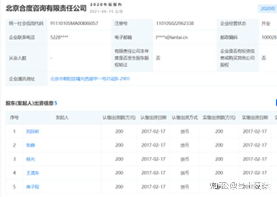Click business status value 开业
This screenshot has width=277, height=197.
tap(266, 23)
